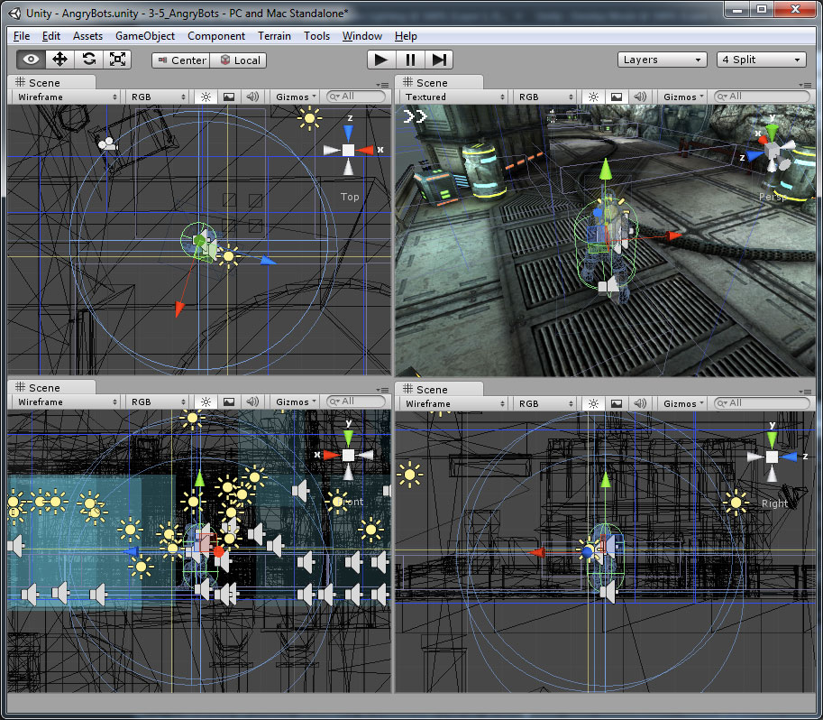Open Wireframe draw mode dropdown in Right view
Viewport: 823px width, 720px height.
coord(454,403)
